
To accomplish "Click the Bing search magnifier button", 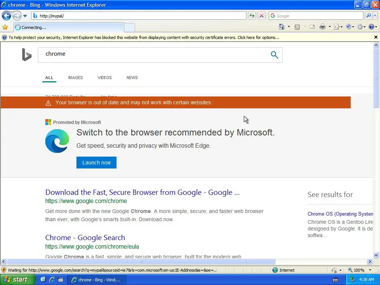I will point(274,55).
